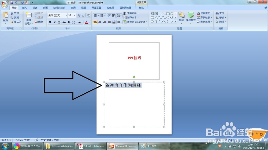268x150 pixels.
Task: Click Find (查找) binoculars button
Action: pyautogui.click(x=220, y=13)
